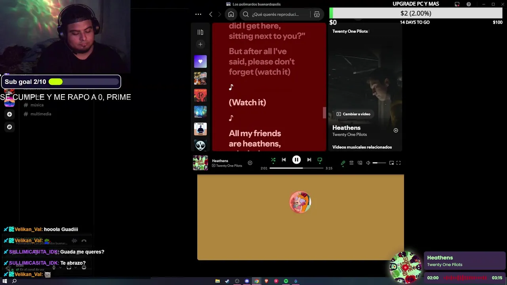Open the red playlist cover in library
The image size is (507, 285).
click(x=200, y=95)
